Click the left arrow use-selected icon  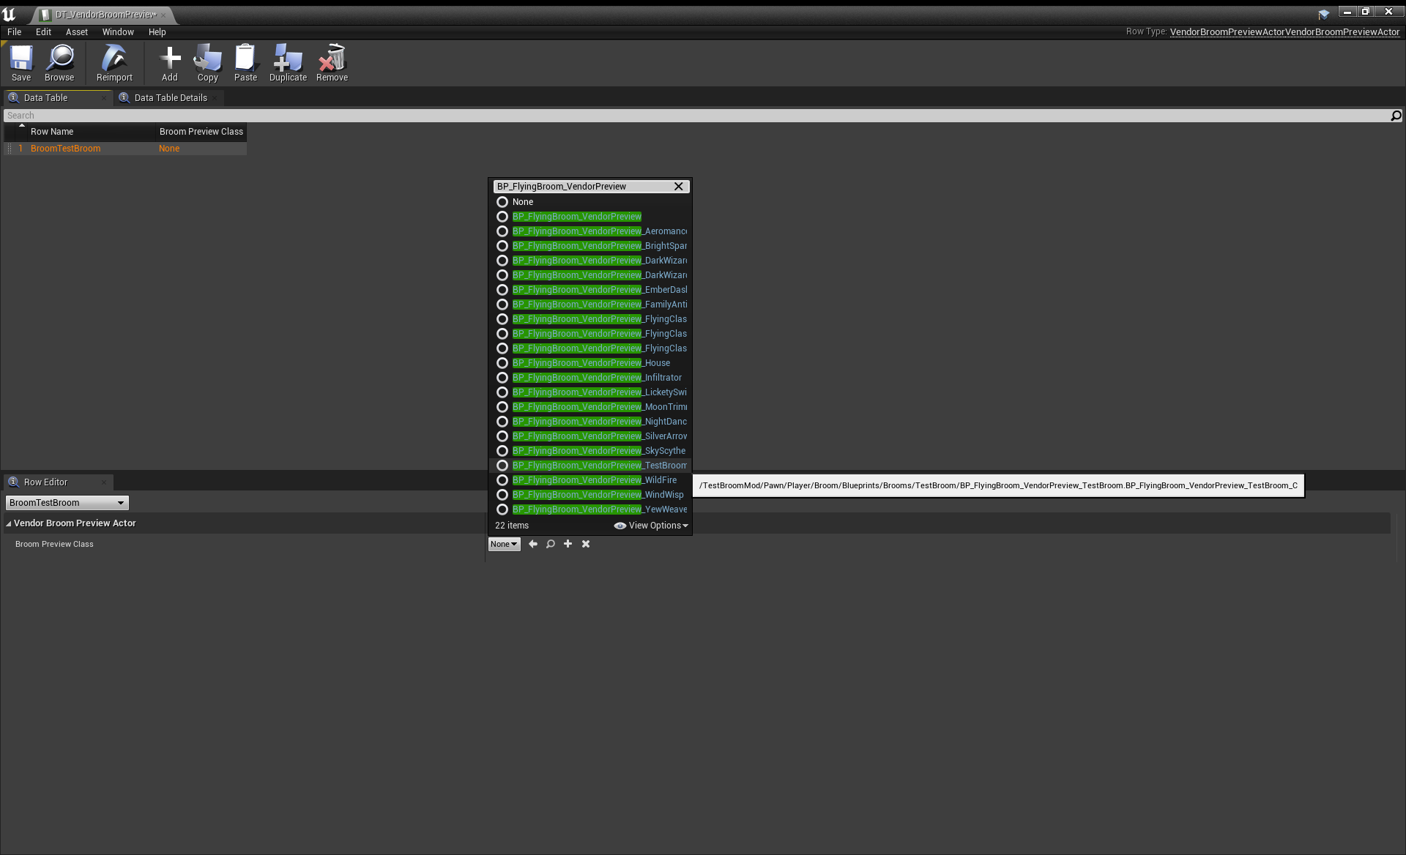(x=533, y=544)
